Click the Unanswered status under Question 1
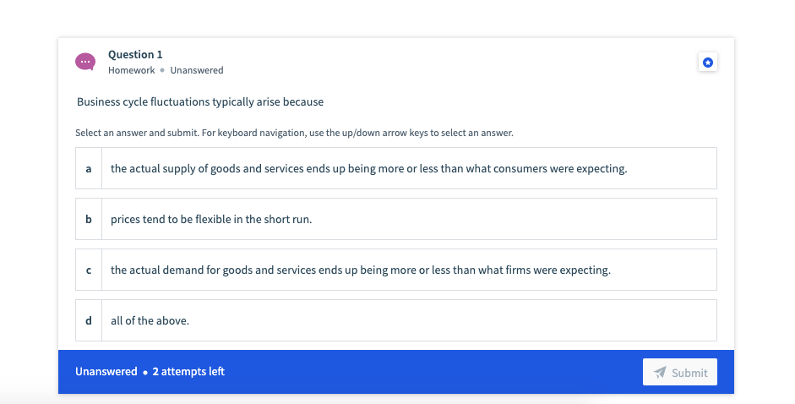Screen dimensions: 795x404 197,70
